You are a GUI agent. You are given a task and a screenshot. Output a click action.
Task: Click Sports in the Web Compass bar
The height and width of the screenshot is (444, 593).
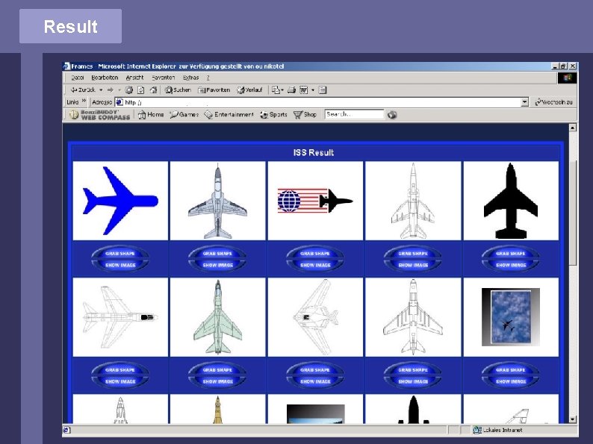coord(273,114)
